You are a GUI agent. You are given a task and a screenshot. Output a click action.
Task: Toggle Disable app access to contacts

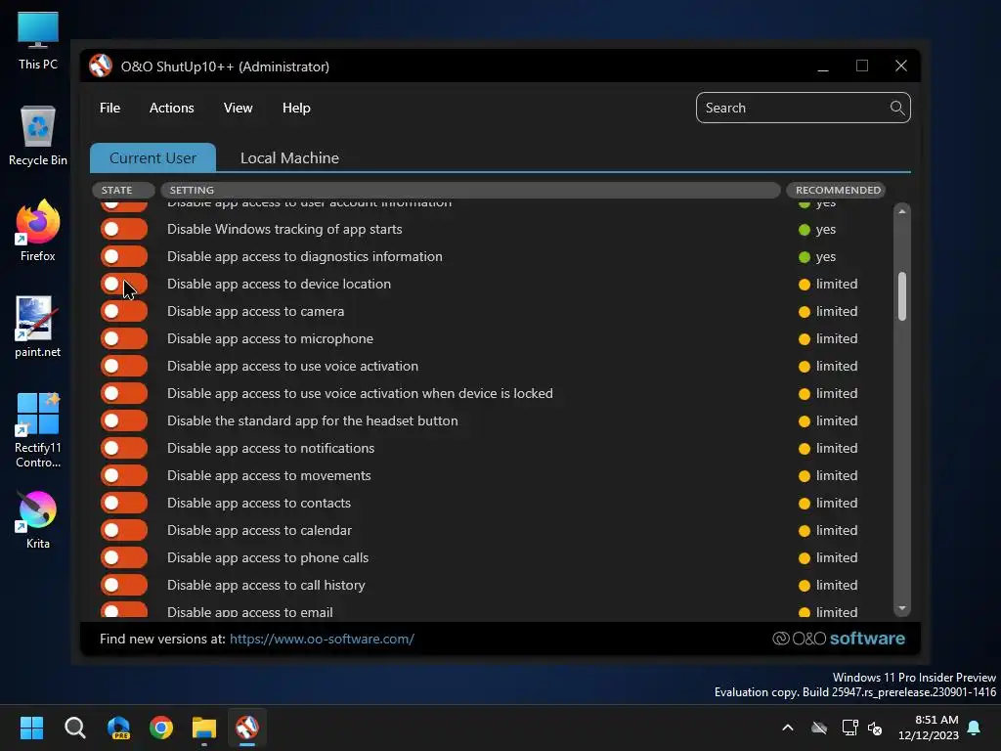pyautogui.click(x=124, y=504)
